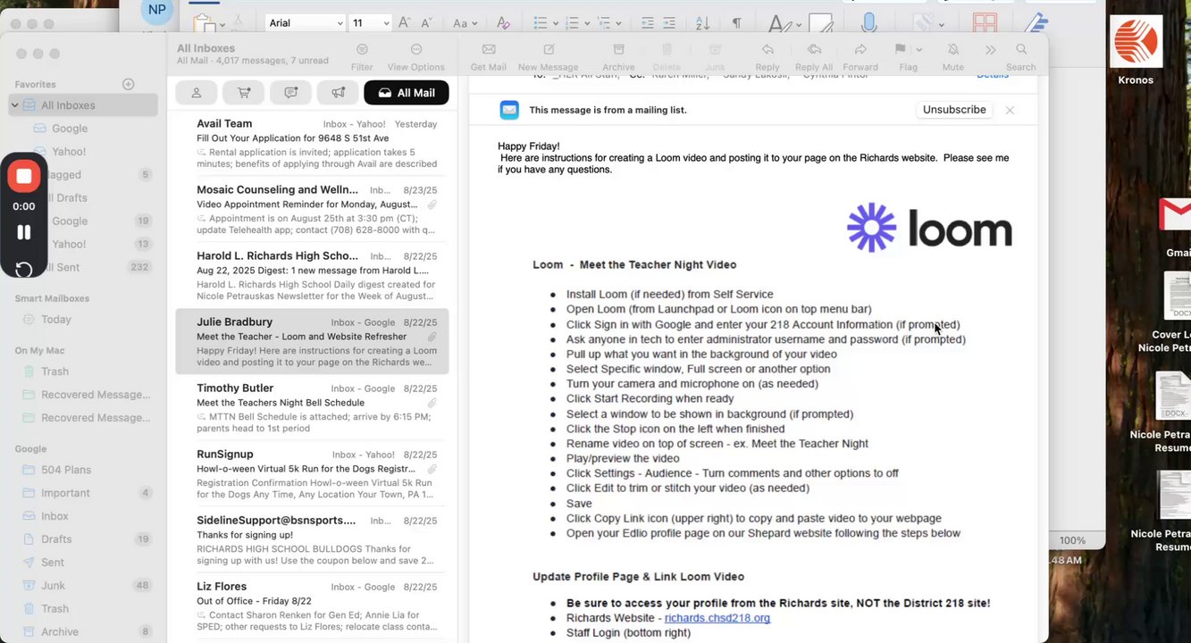
Task: Click the NP account avatar
Action: [156, 11]
